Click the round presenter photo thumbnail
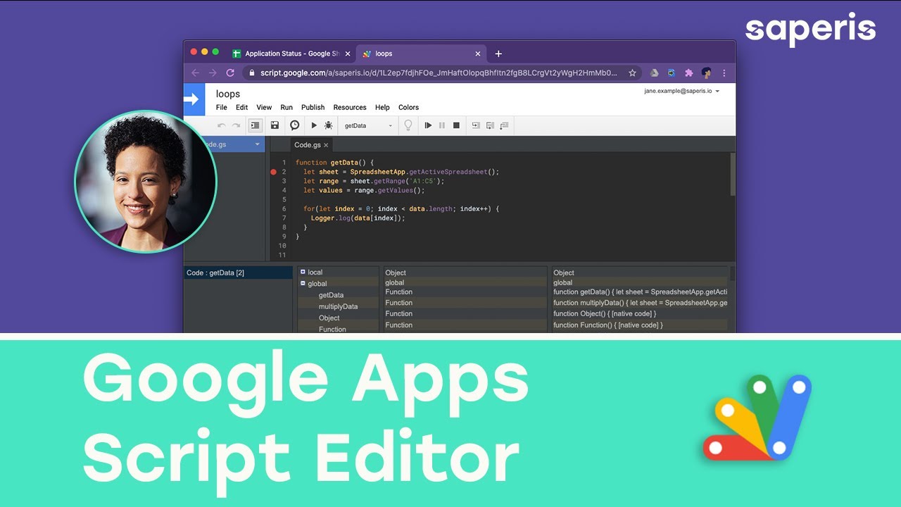901x507 pixels. point(146,182)
